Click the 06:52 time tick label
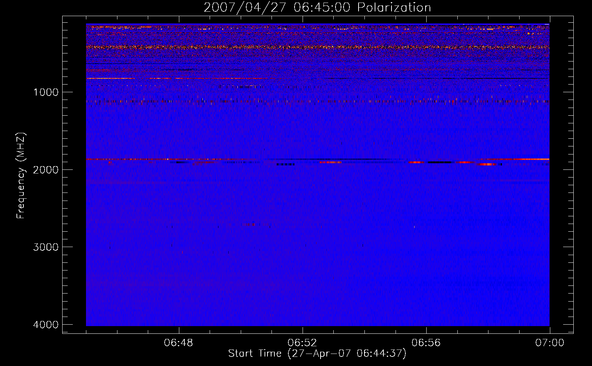The width and height of the screenshot is (592, 366). 302,343
